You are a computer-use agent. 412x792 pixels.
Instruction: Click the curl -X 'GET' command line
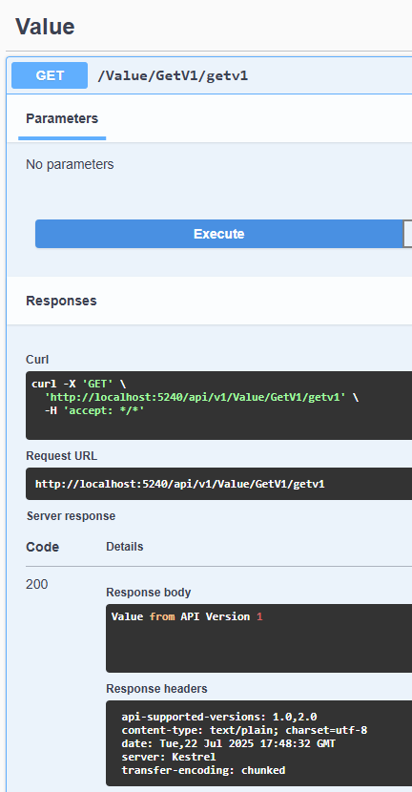pyautogui.click(x=79, y=384)
